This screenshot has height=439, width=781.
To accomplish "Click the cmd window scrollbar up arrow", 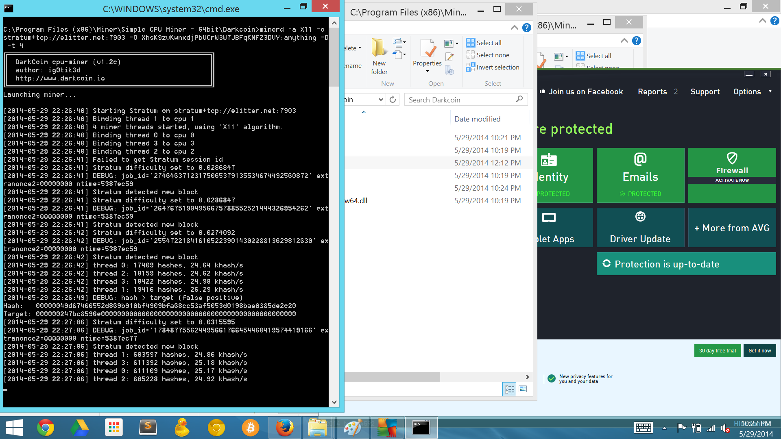I will click(x=334, y=23).
